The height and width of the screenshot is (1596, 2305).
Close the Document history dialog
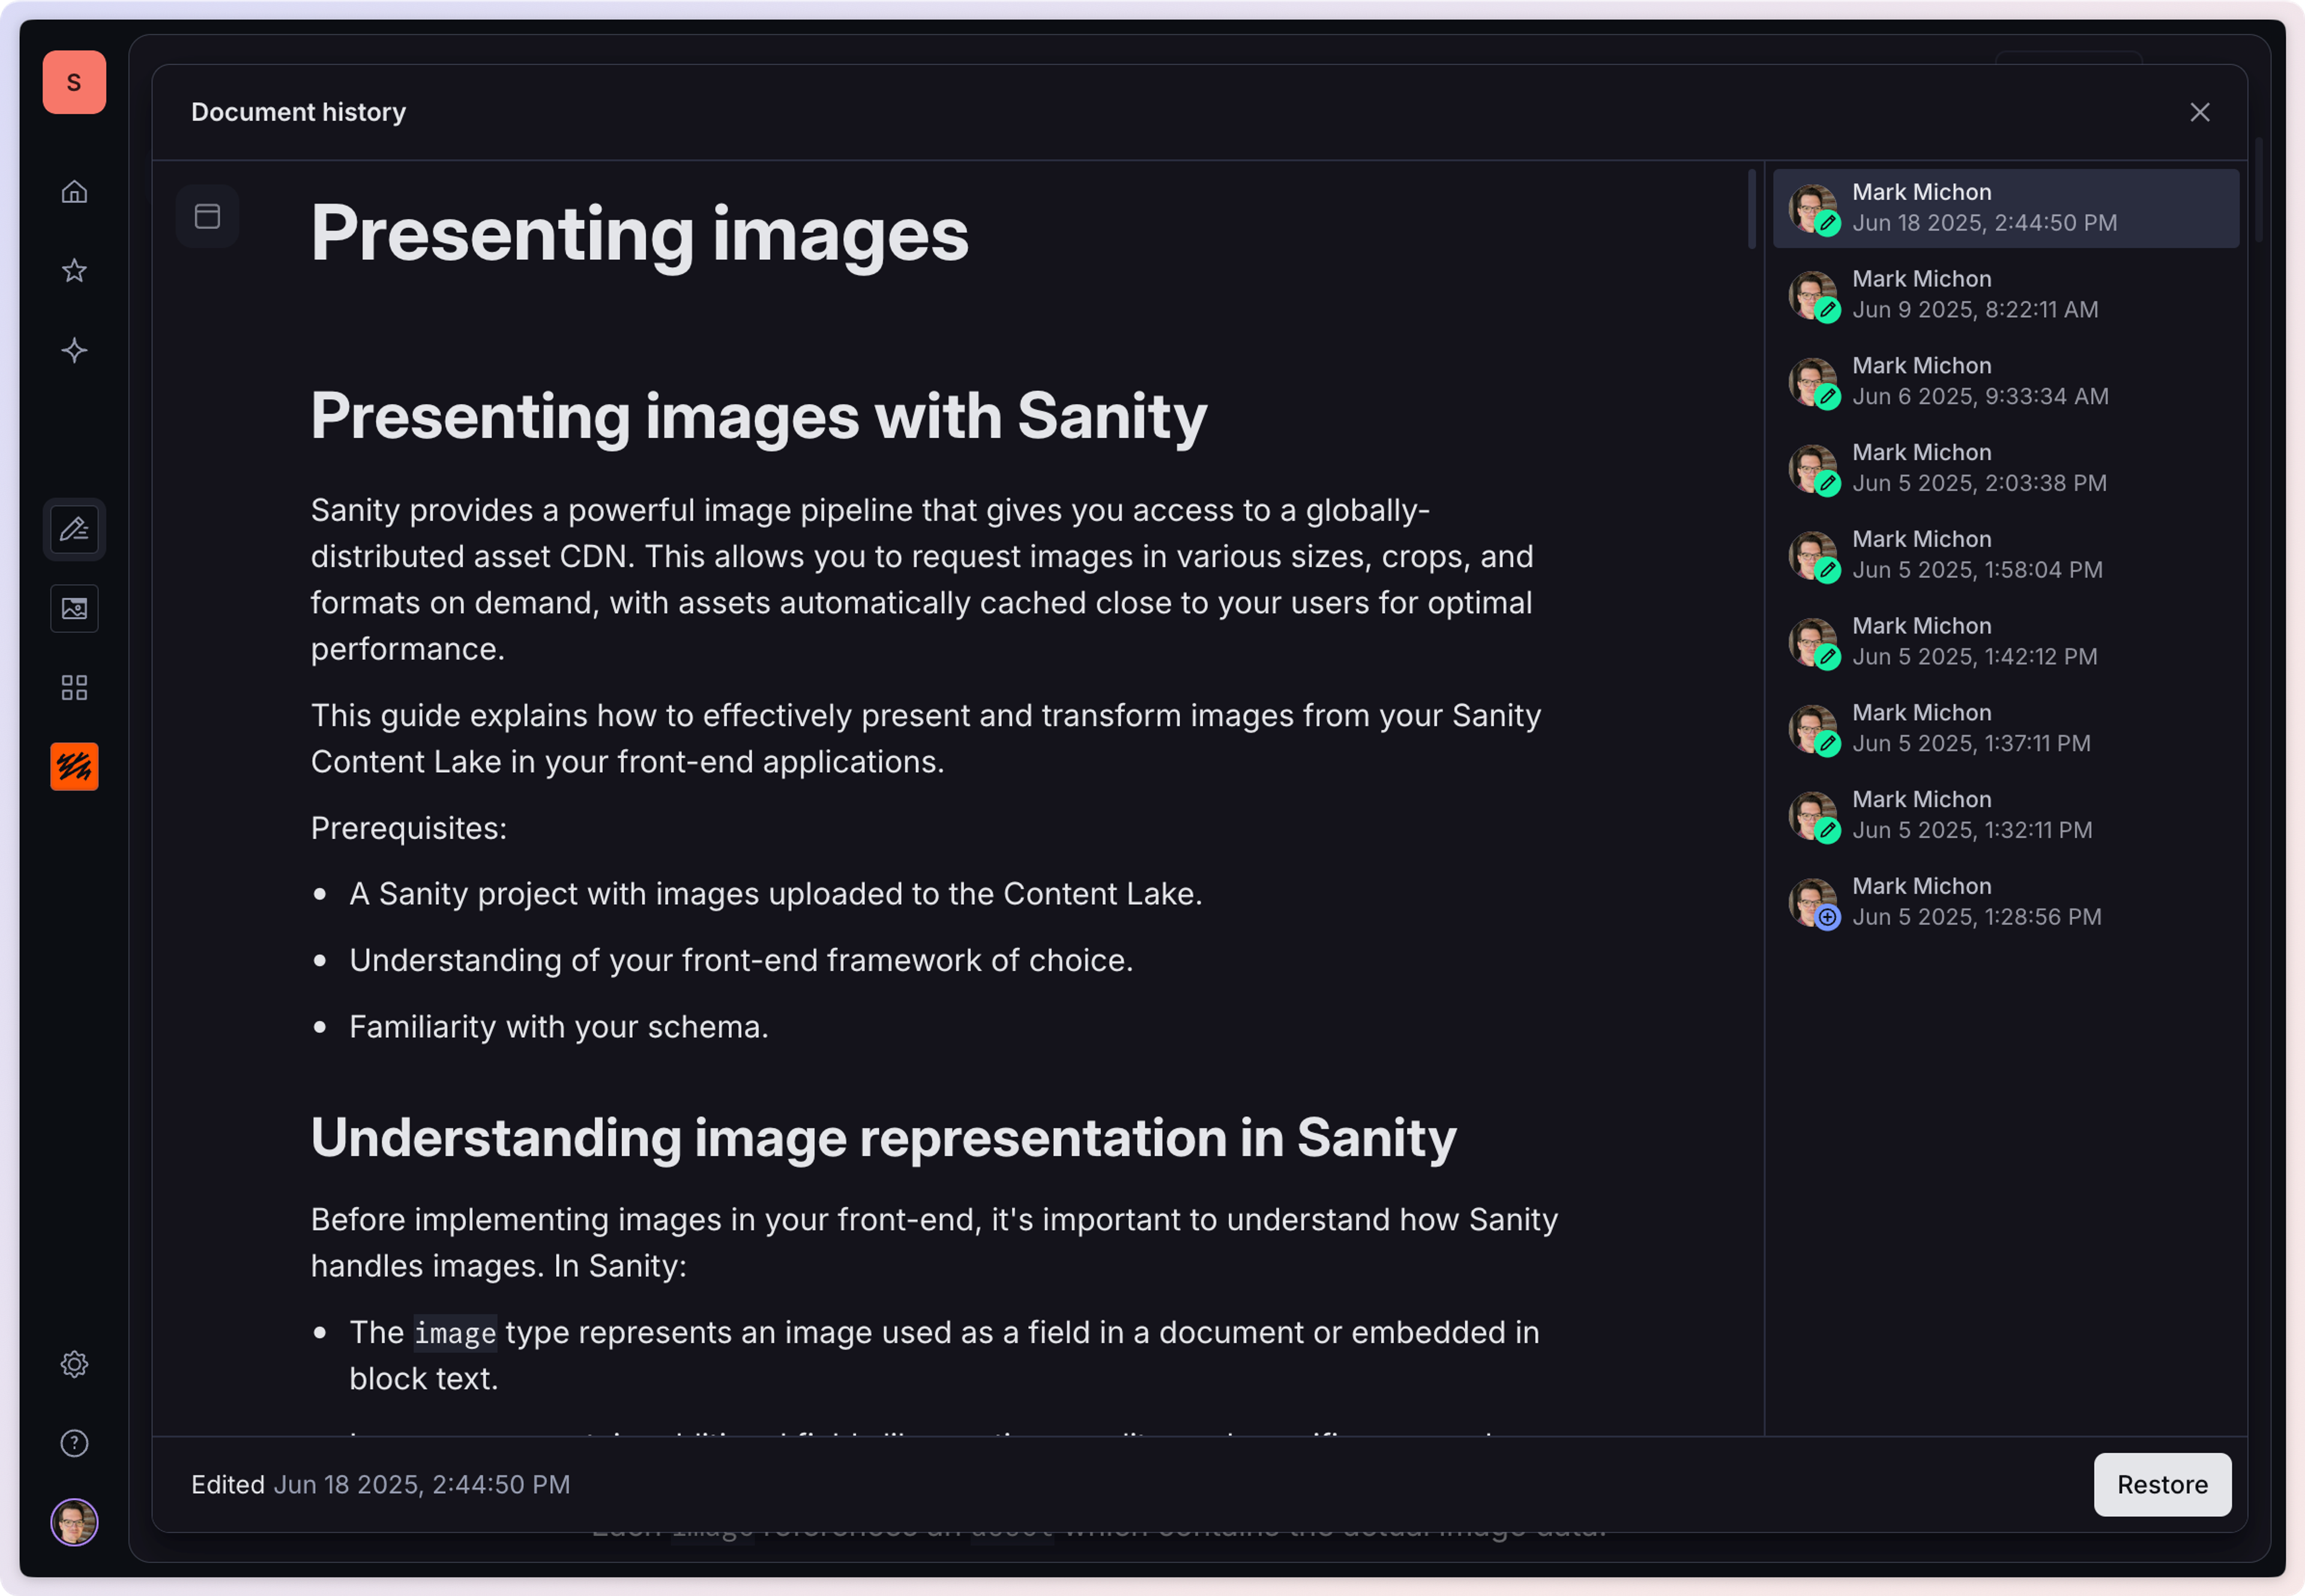tap(2199, 112)
